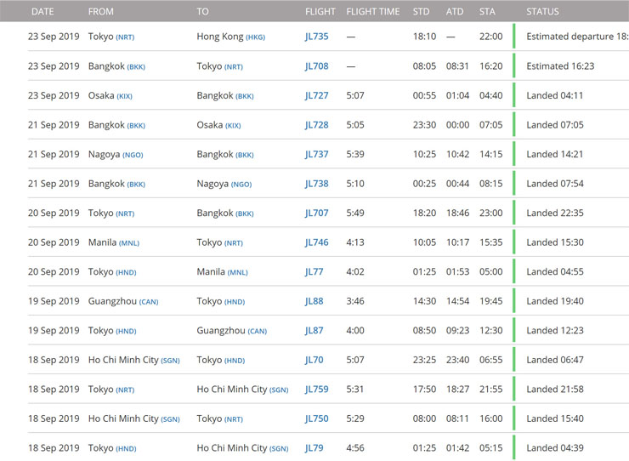
Task: Select the CAN code beside Guangzhou departure
Action: pyautogui.click(x=149, y=302)
